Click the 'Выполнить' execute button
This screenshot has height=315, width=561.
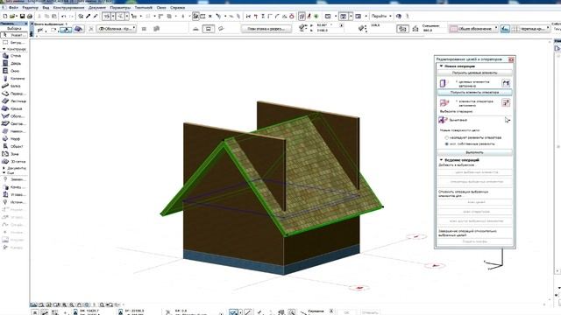[475, 152]
